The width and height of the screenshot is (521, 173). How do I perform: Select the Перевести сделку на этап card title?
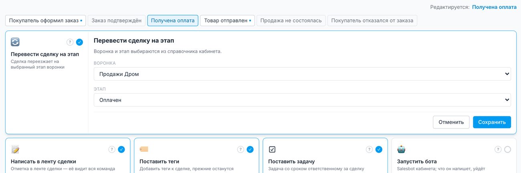[x=45, y=54]
